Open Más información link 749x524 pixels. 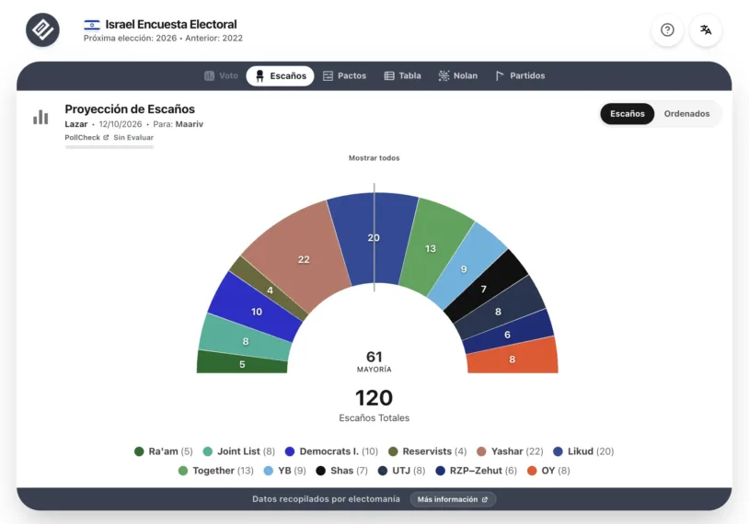pyautogui.click(x=453, y=499)
